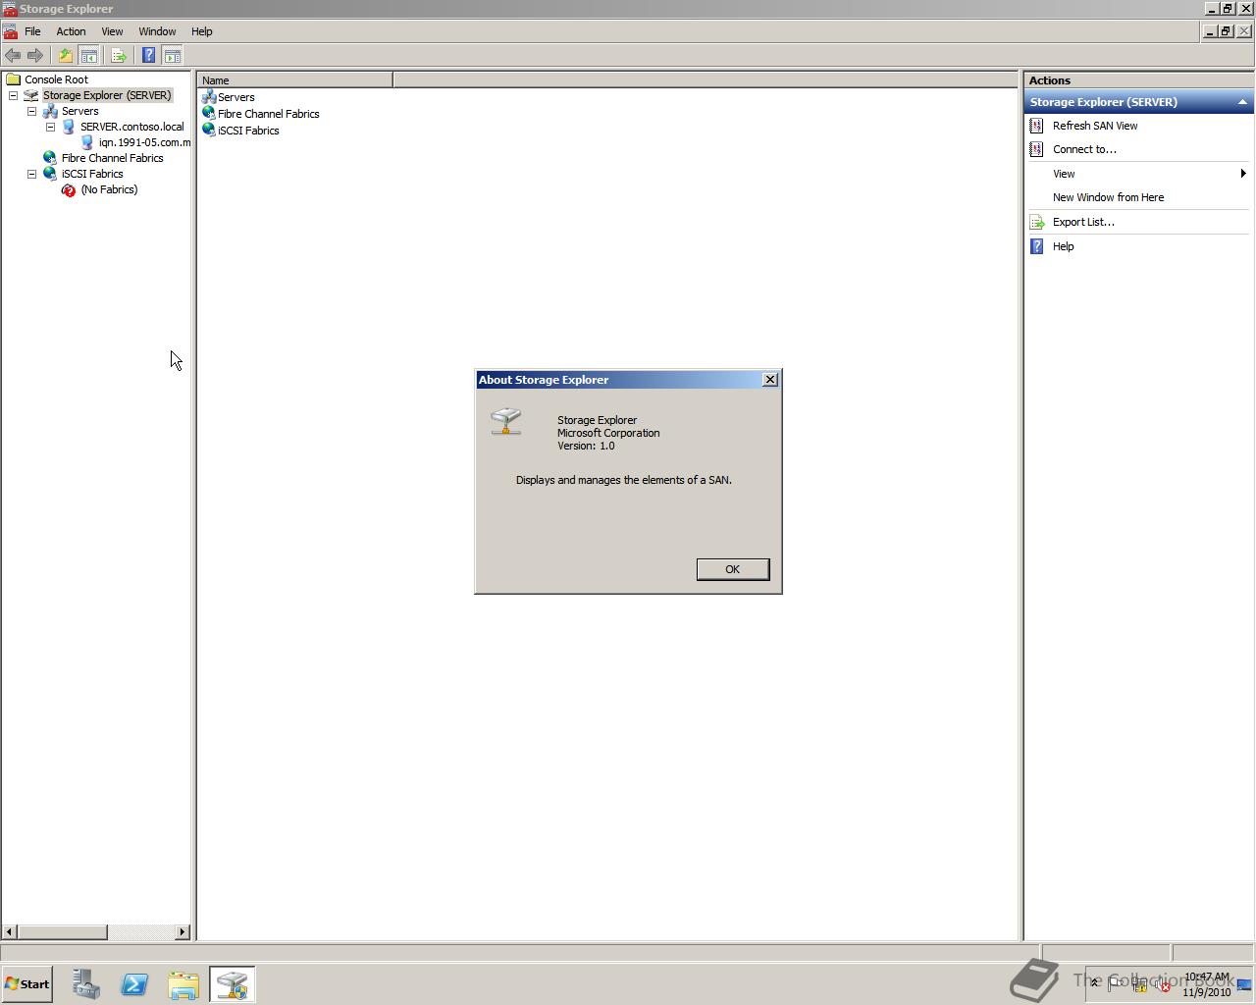Click the Fibre Channel Fabrics globe icon in tree
The image size is (1256, 1005).
coord(50,158)
